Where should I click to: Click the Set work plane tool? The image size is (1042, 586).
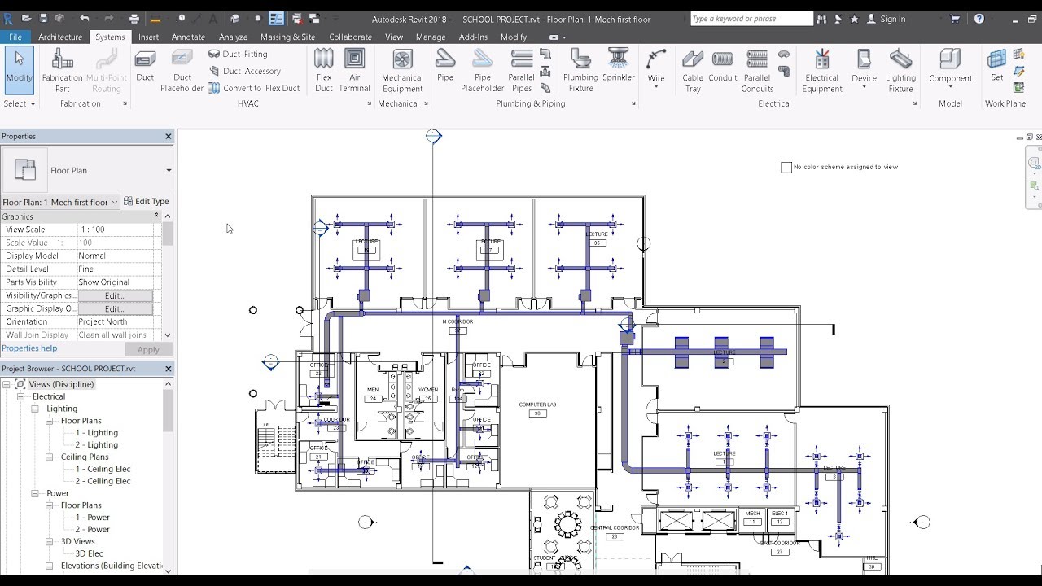[x=997, y=67]
